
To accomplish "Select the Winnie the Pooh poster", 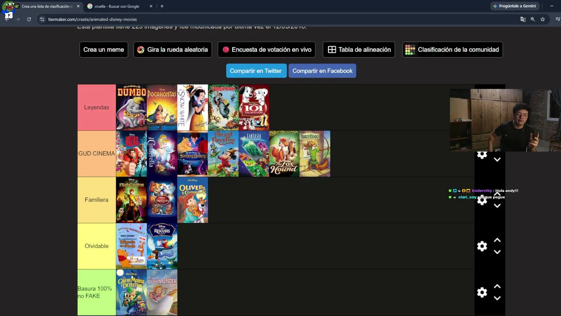I will point(131,246).
